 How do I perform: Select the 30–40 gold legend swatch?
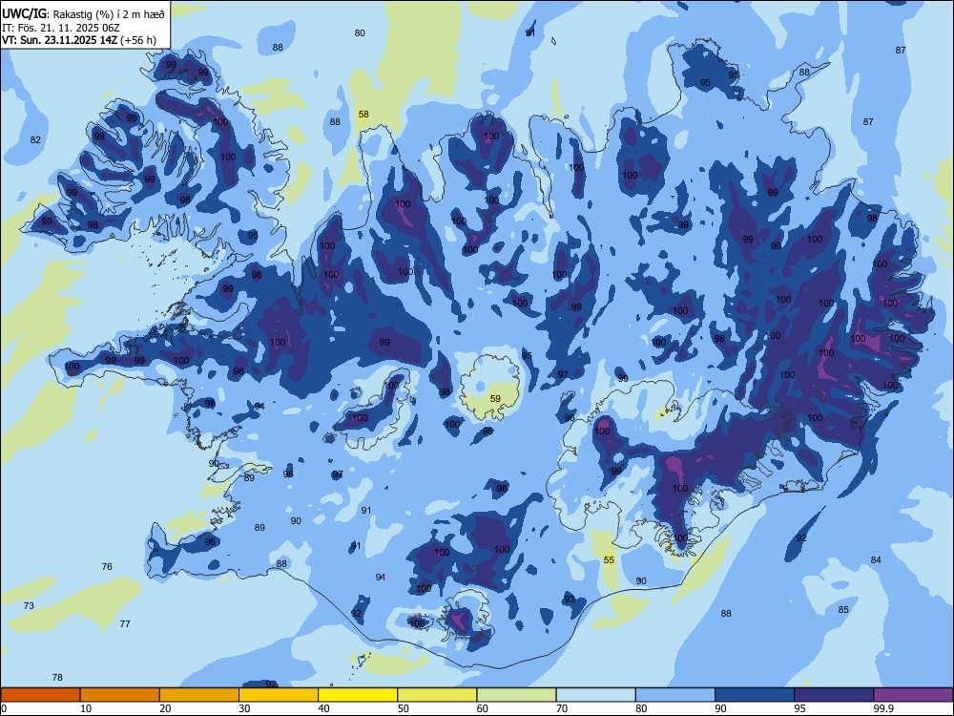point(279,695)
